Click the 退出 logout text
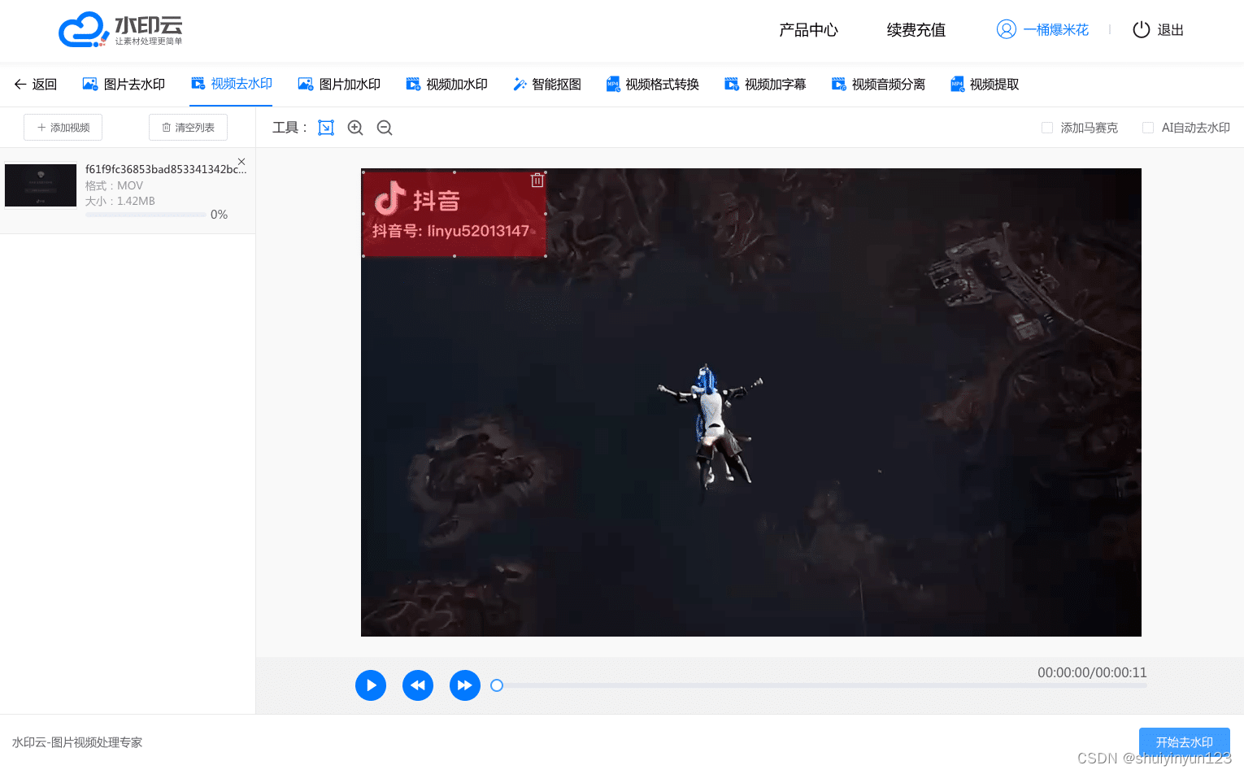The width and height of the screenshot is (1244, 774). tap(1171, 30)
